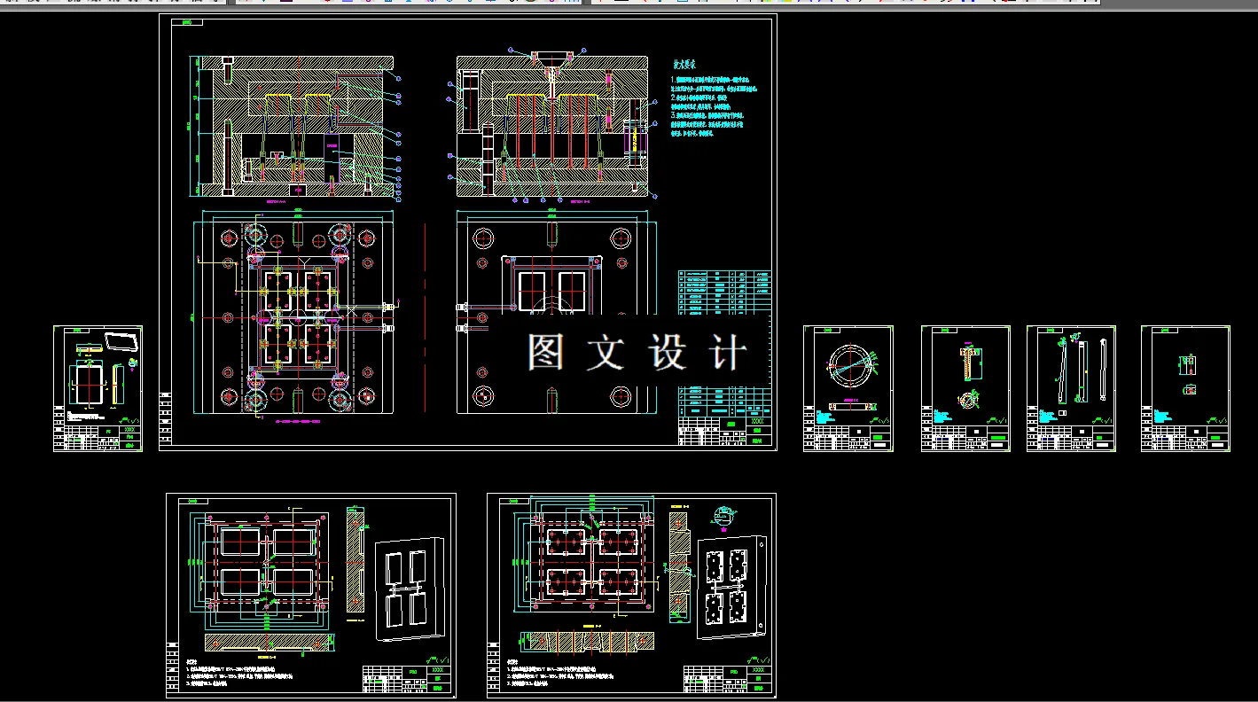Viewport: 1258px width, 702px height.
Task: Click the isometric core plate with four cores
Action: coord(731,586)
